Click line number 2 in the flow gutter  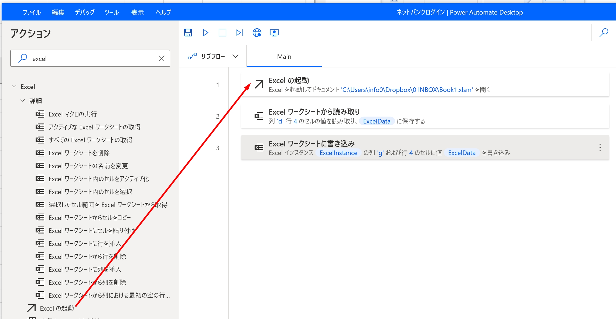point(218,116)
